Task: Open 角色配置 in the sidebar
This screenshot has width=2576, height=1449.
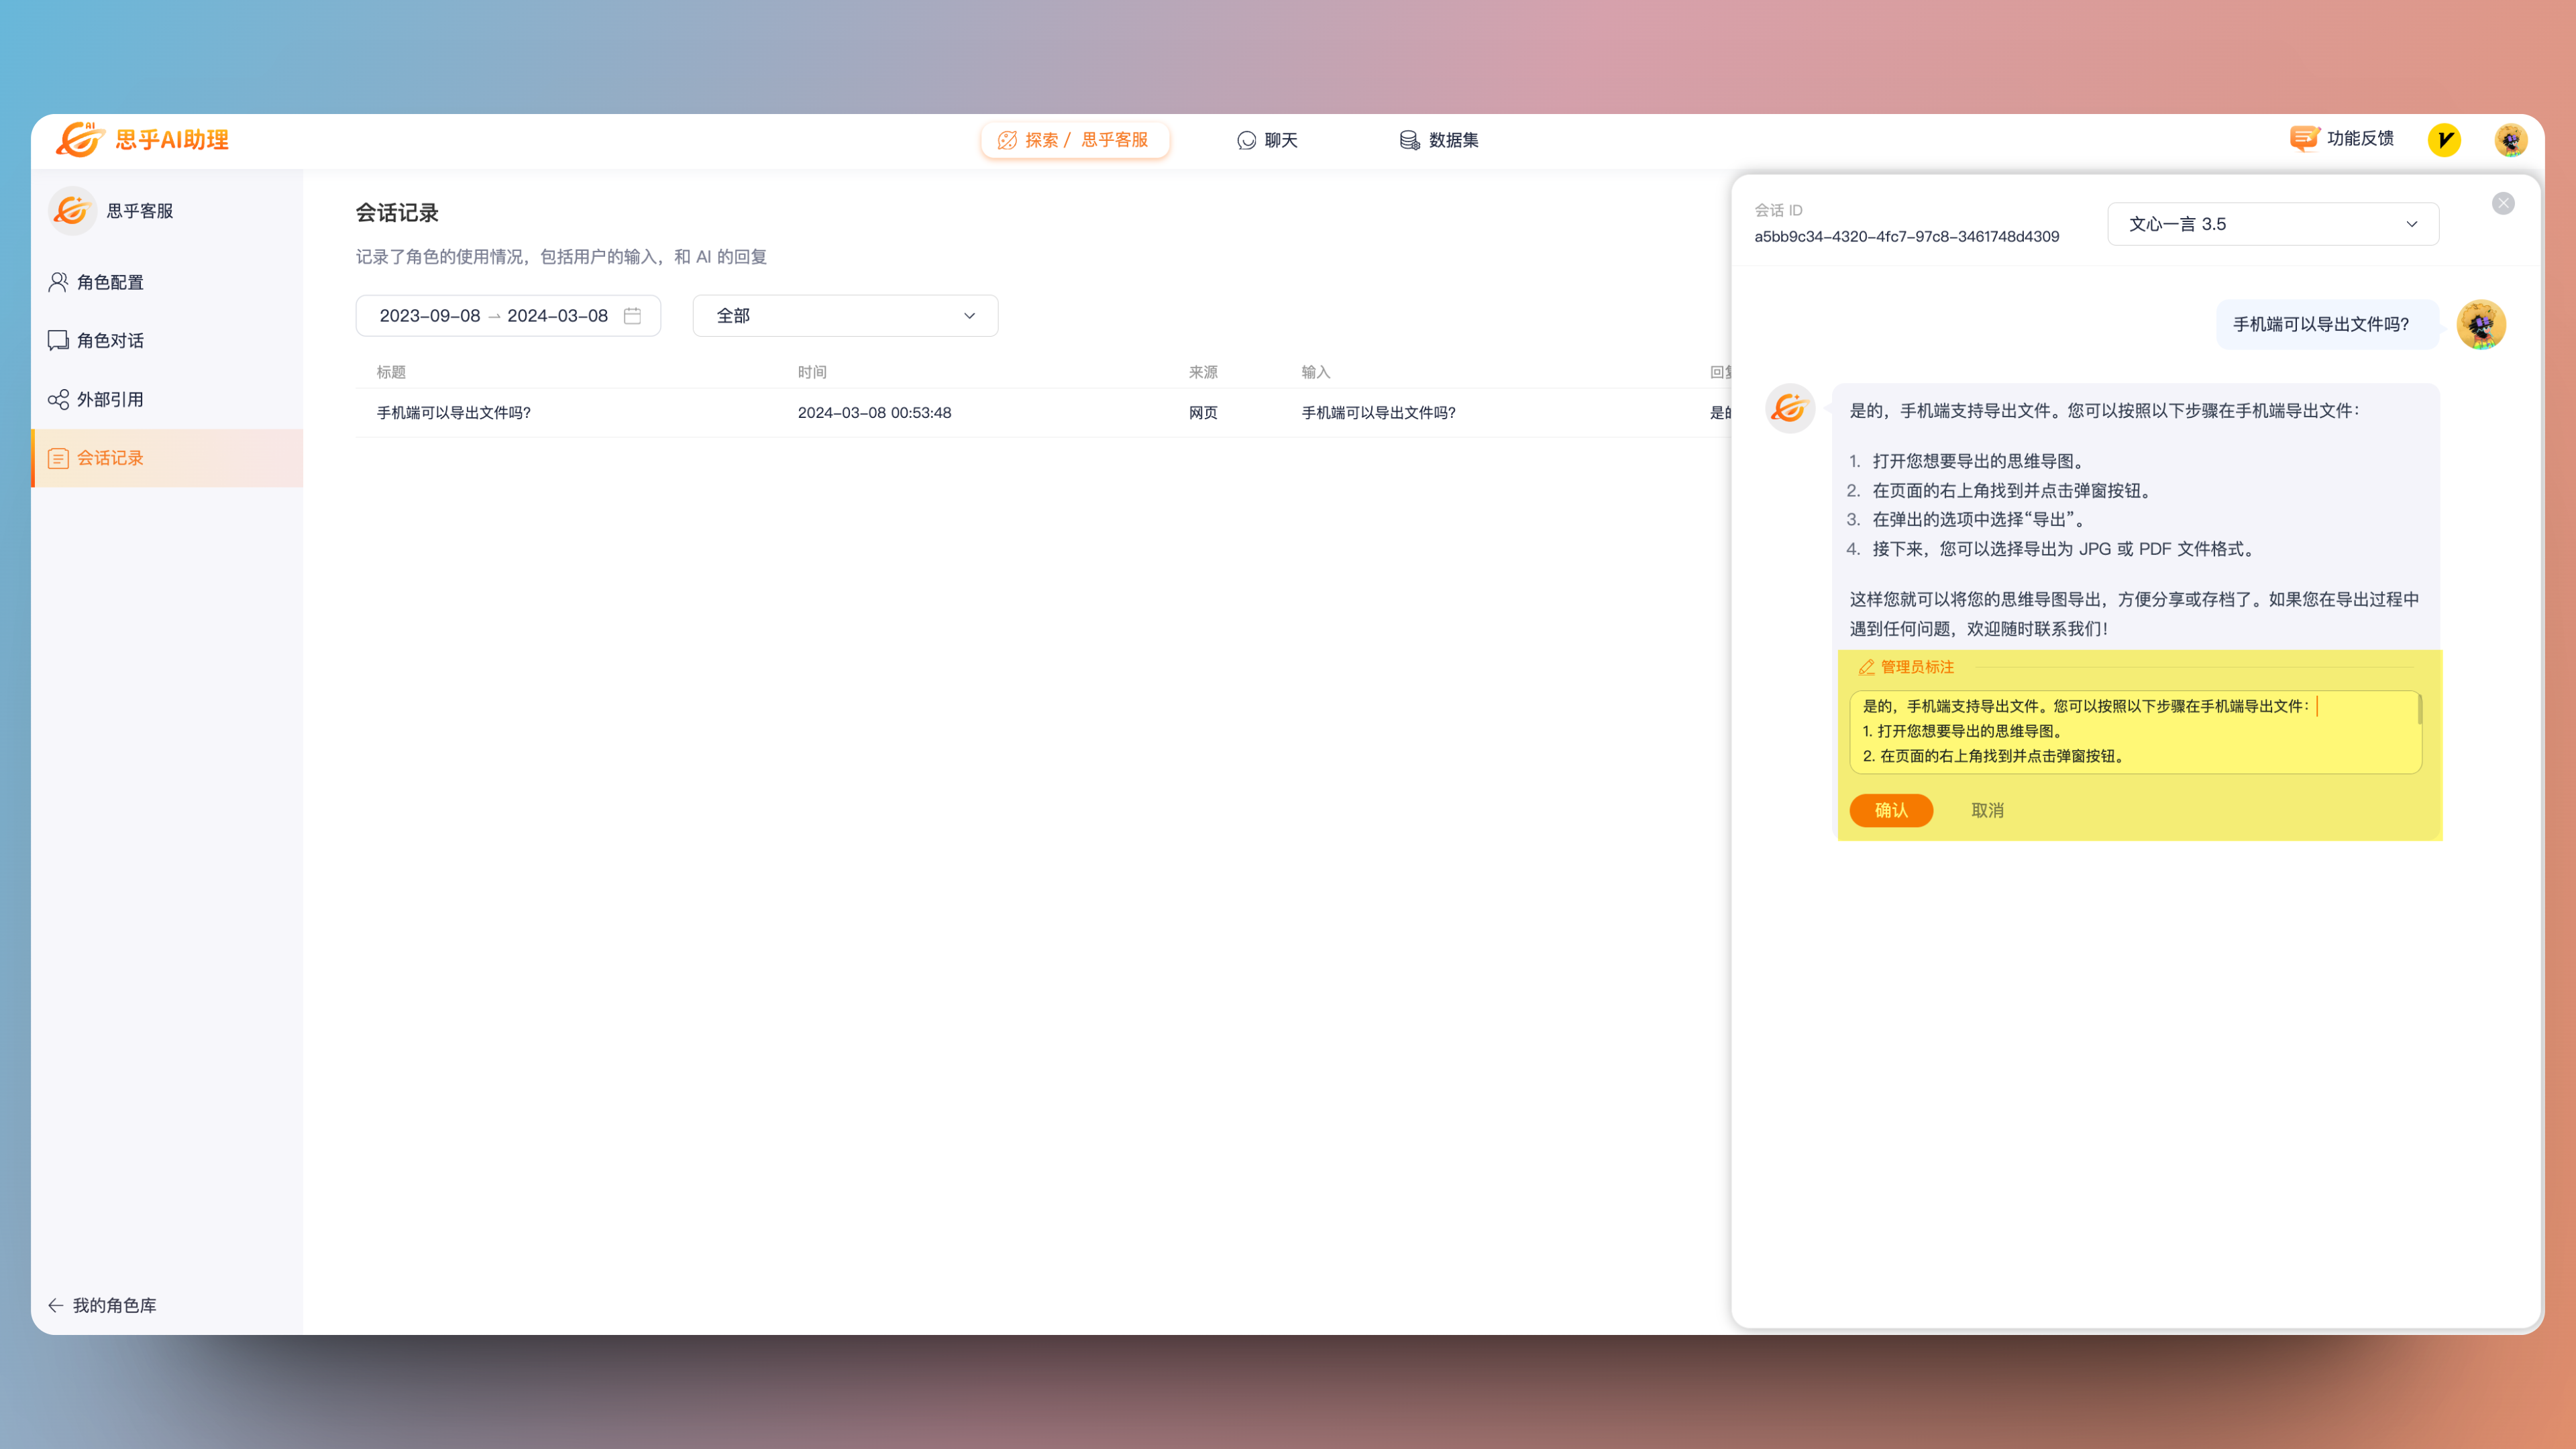Action: 110,283
